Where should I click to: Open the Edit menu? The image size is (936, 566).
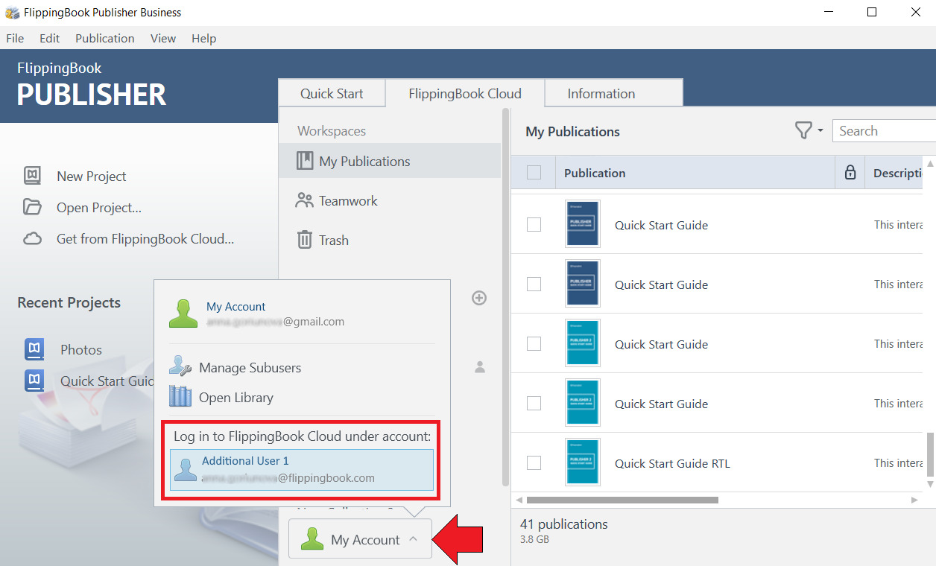(50, 38)
